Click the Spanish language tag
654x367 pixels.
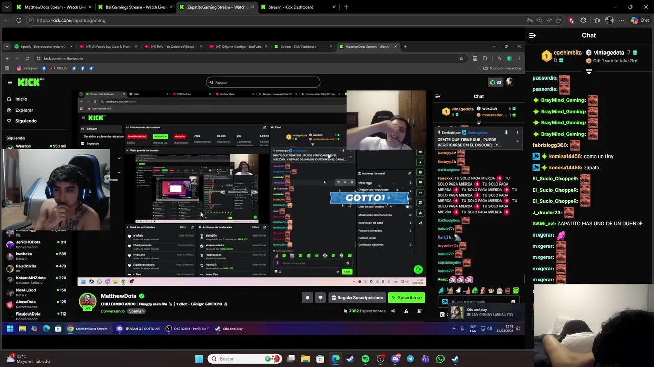[136, 311]
